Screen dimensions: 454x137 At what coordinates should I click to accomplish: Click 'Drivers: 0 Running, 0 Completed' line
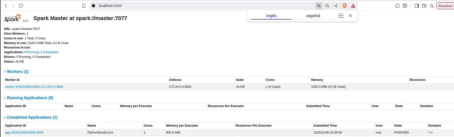tap(27, 57)
